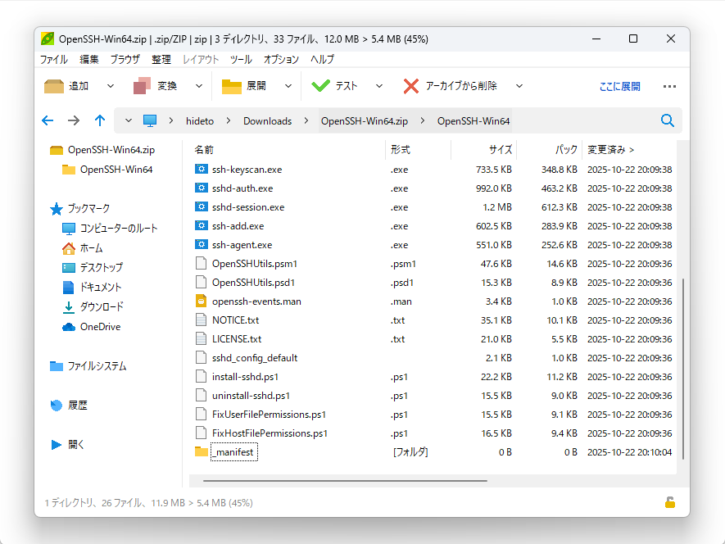The width and height of the screenshot is (725, 544).
Task: Navigate to Downloads in the breadcrumb
Action: tap(267, 120)
